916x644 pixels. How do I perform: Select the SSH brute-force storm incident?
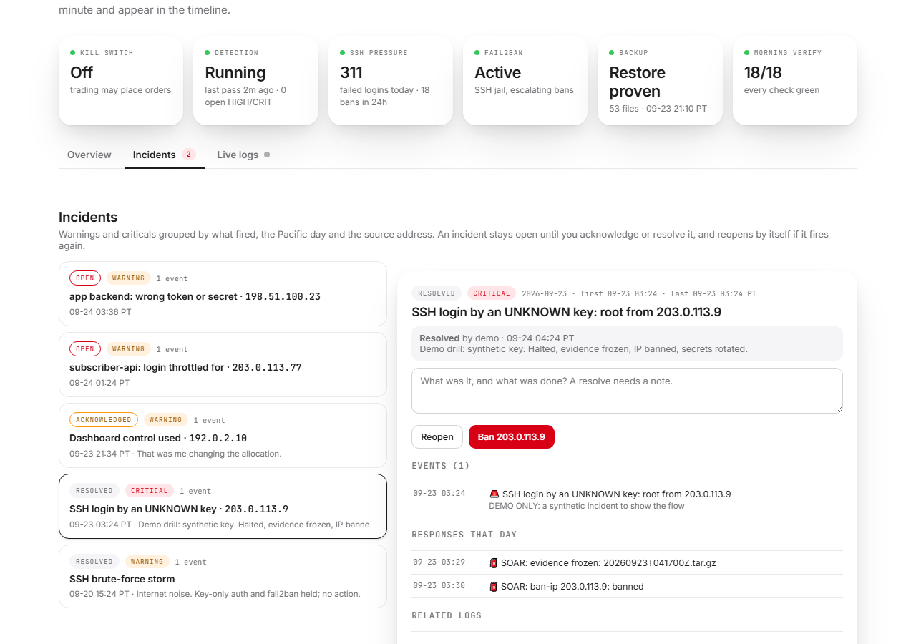click(x=223, y=577)
